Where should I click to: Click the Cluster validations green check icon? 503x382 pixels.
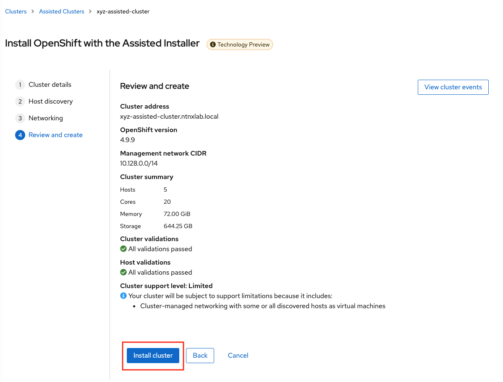point(123,249)
